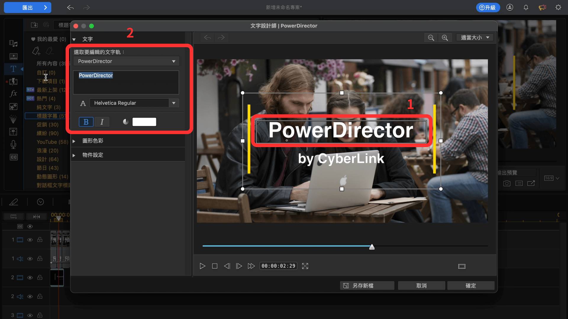Screen dimensions: 568x319
Task: Open the voice-over microphone icon
Action: (13, 144)
